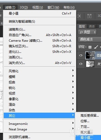The width and height of the screenshot is (101, 140).
Task: Open the 帮助(H) menu
Action: point(69,7)
